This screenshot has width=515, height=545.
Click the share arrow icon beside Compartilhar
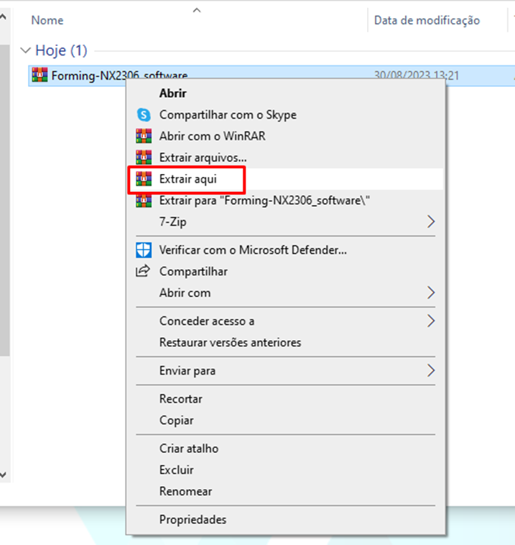pos(143,271)
